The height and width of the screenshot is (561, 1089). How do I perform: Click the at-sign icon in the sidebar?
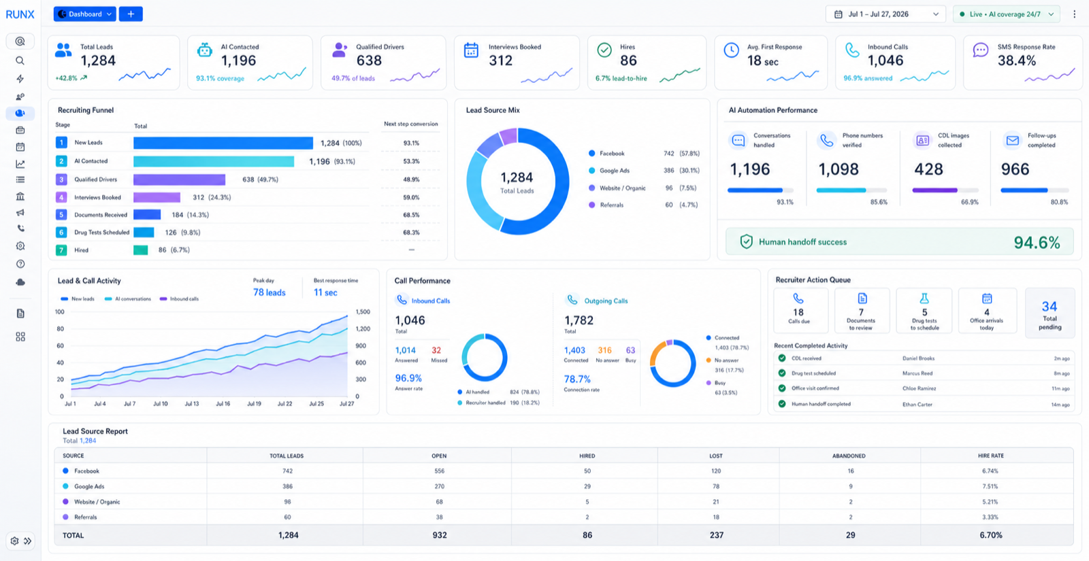[20, 41]
